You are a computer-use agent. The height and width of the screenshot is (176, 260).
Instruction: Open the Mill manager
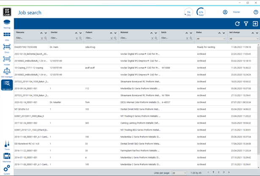tap(7, 73)
